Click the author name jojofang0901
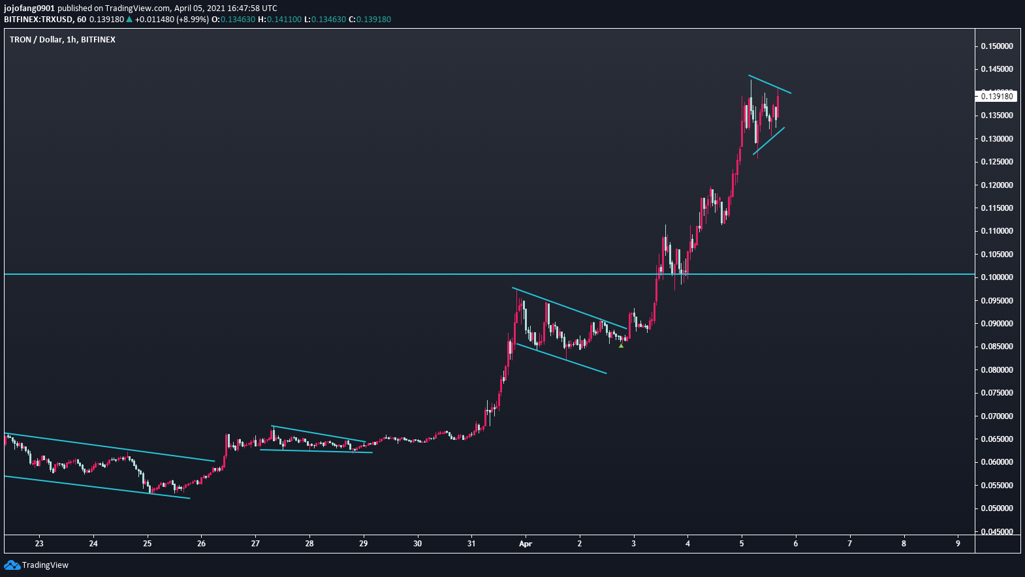 click(29, 8)
